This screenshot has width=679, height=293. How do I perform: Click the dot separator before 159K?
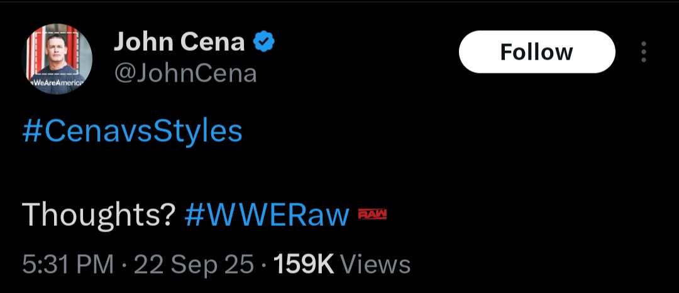pos(263,264)
